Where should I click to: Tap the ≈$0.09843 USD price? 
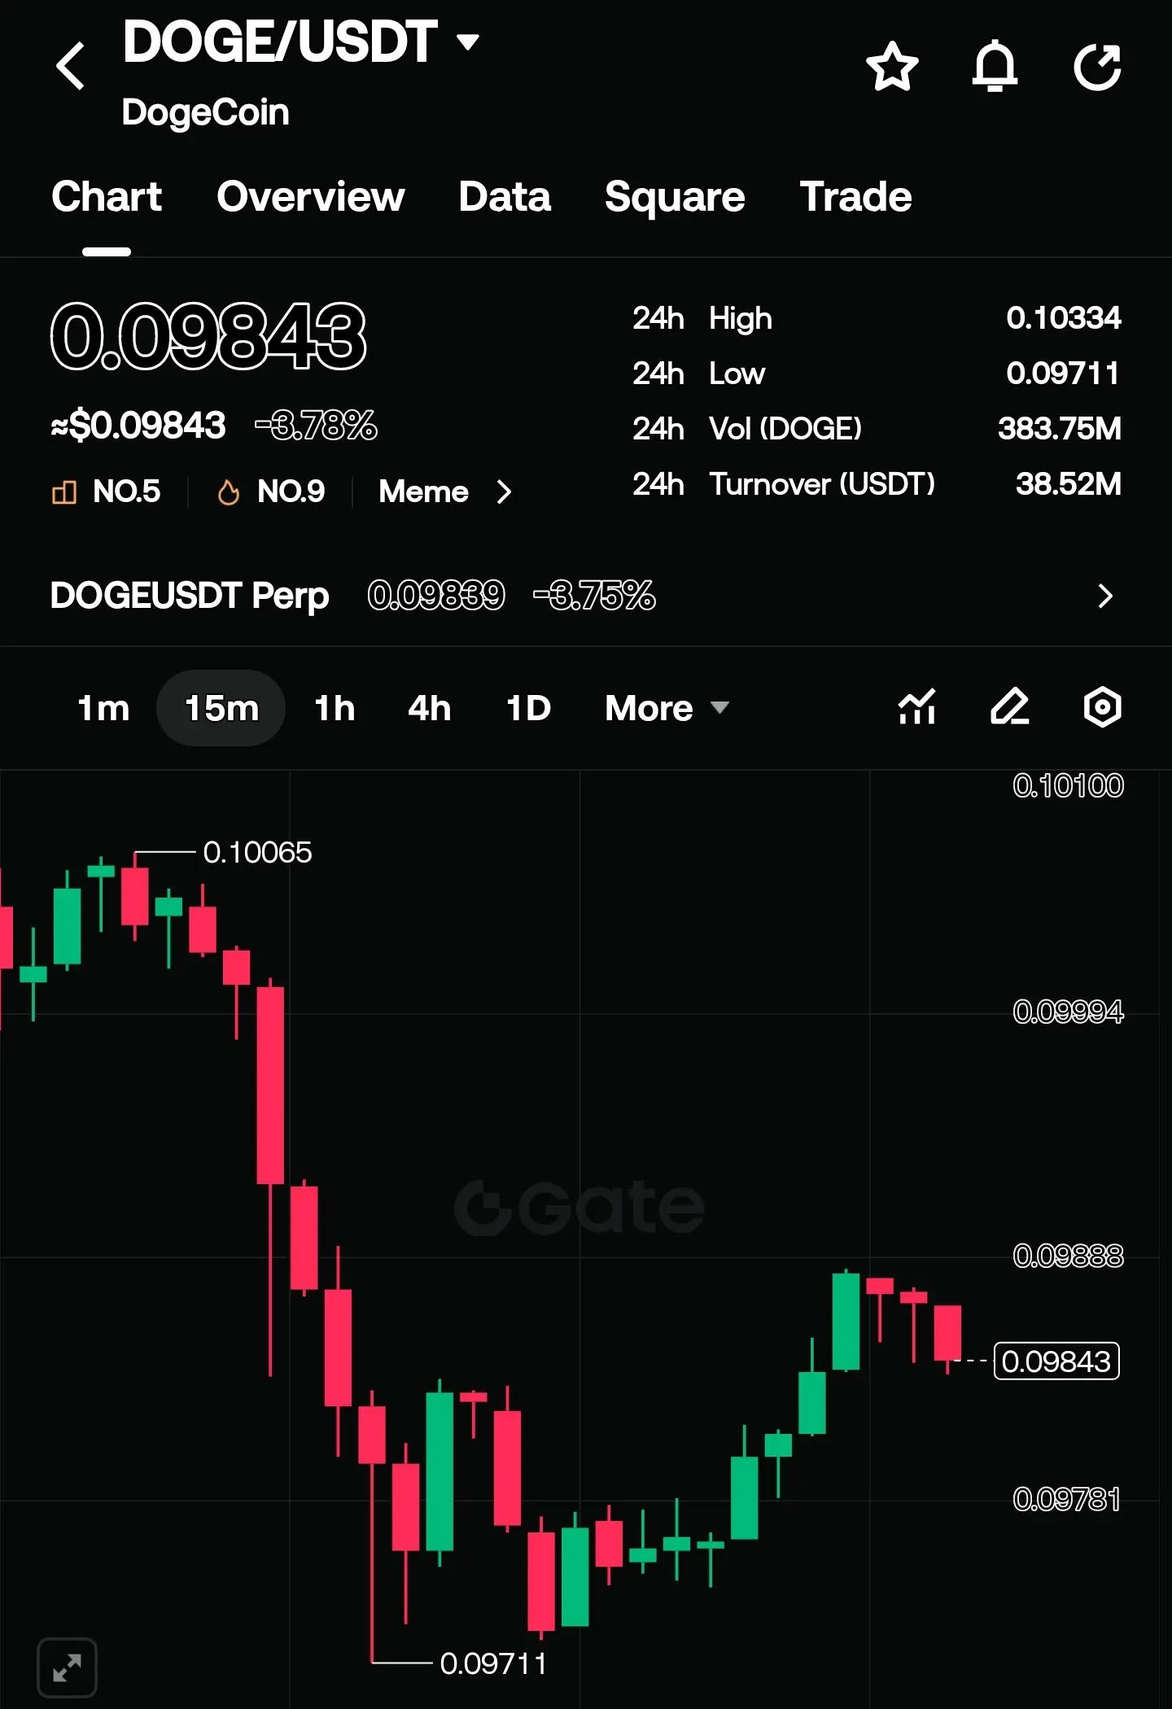pyautogui.click(x=138, y=426)
